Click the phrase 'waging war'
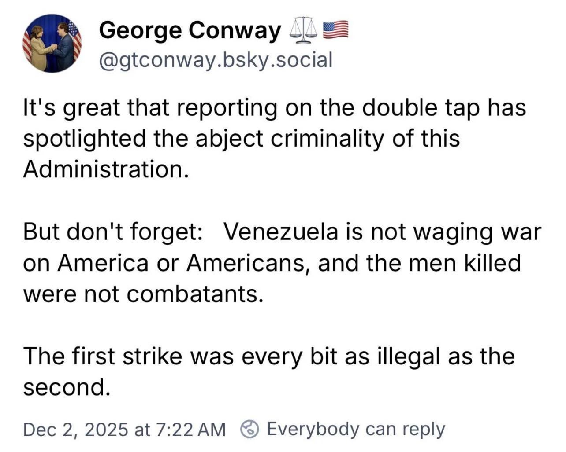This screenshot has height=452, width=566. pyautogui.click(x=484, y=232)
